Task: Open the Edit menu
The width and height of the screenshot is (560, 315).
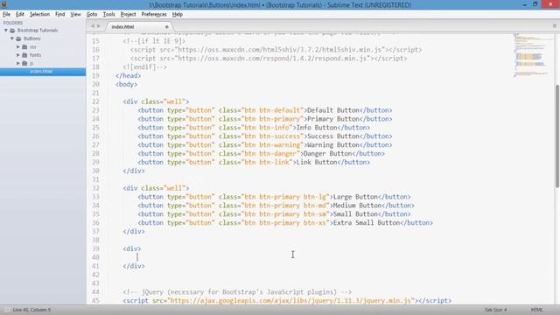Action: point(19,14)
